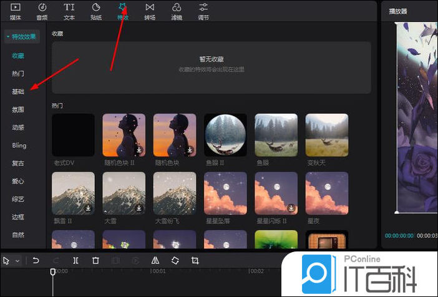The height and width of the screenshot is (297, 438).
Task: Select the 综艺 effects category
Action: point(18,199)
